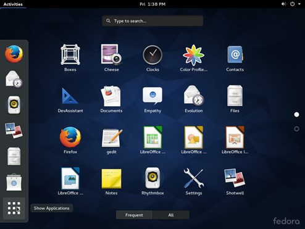Screen dimensions: 305x229
Task: Open Software shopping bag in dock
Action: pos(14,182)
